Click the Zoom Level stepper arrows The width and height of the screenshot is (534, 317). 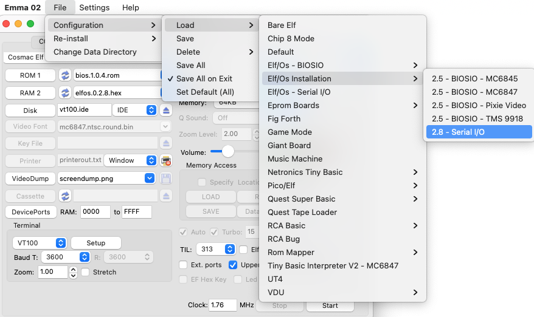point(256,134)
